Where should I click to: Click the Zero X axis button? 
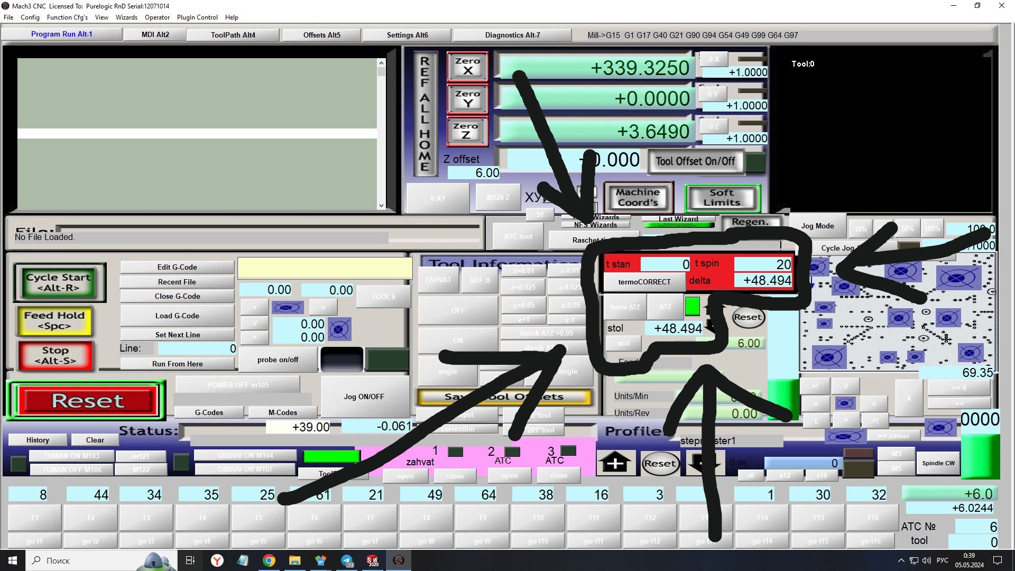467,66
